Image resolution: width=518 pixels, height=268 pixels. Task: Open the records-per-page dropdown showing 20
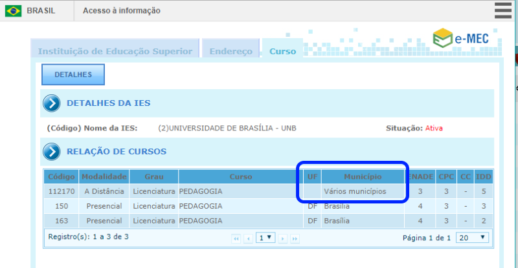(472, 238)
